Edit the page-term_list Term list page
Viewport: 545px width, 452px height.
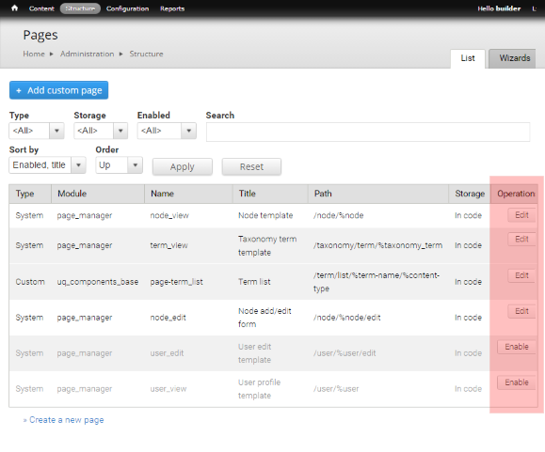pyautogui.click(x=521, y=275)
